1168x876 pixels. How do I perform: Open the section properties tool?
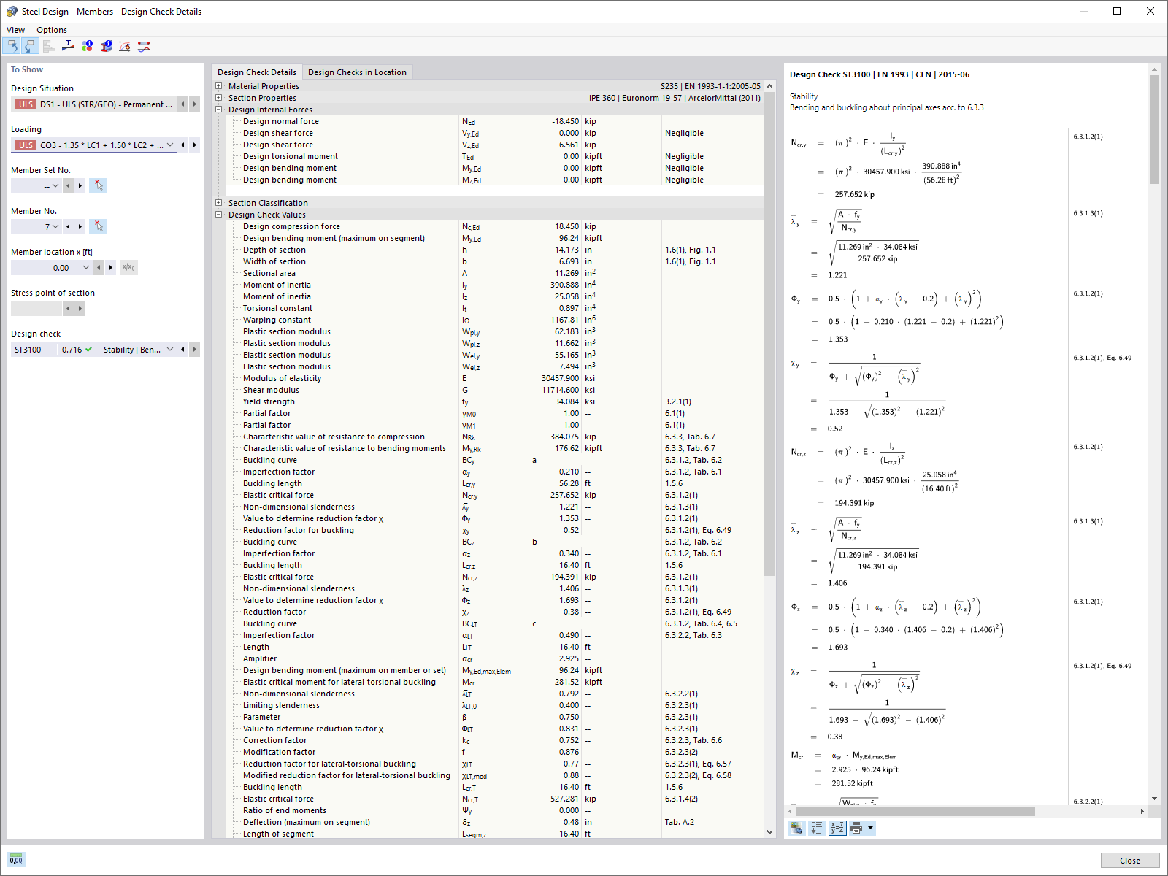pyautogui.click(x=48, y=46)
